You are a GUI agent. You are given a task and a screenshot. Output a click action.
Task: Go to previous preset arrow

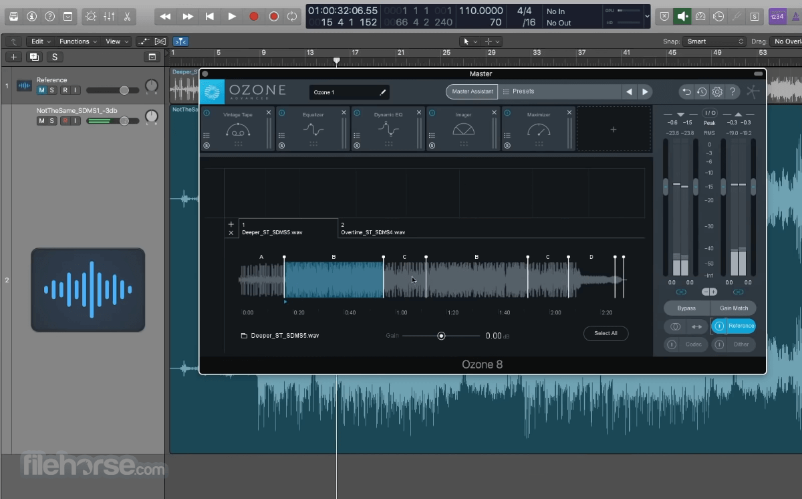click(629, 92)
